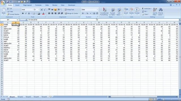This screenshot has width=181, height=101.
Task: Open Format as Table gallery
Action: point(113,12)
